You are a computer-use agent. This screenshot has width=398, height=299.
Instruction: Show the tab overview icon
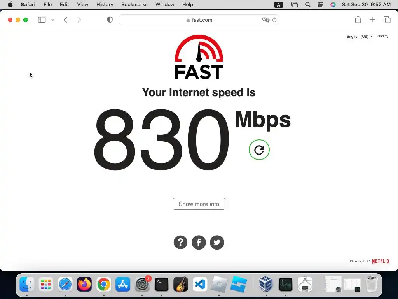click(387, 19)
